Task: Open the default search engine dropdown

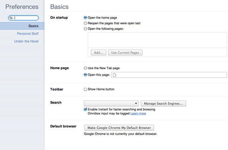Action: (x=111, y=103)
